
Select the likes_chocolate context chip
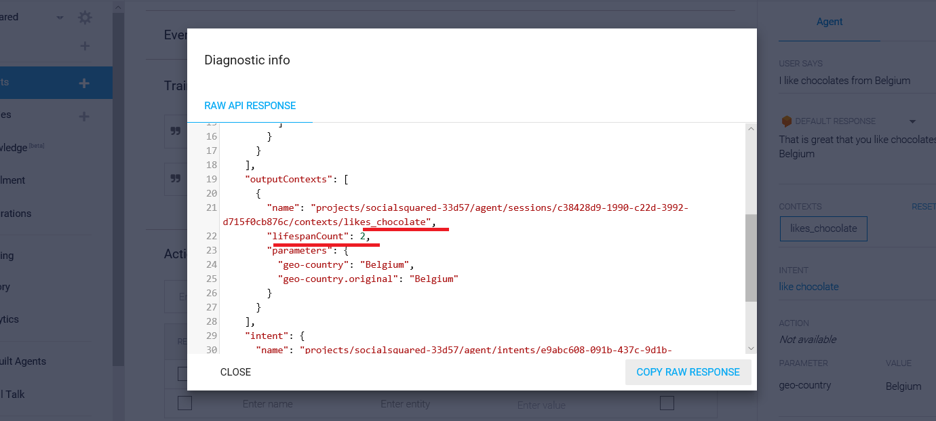pyautogui.click(x=823, y=228)
